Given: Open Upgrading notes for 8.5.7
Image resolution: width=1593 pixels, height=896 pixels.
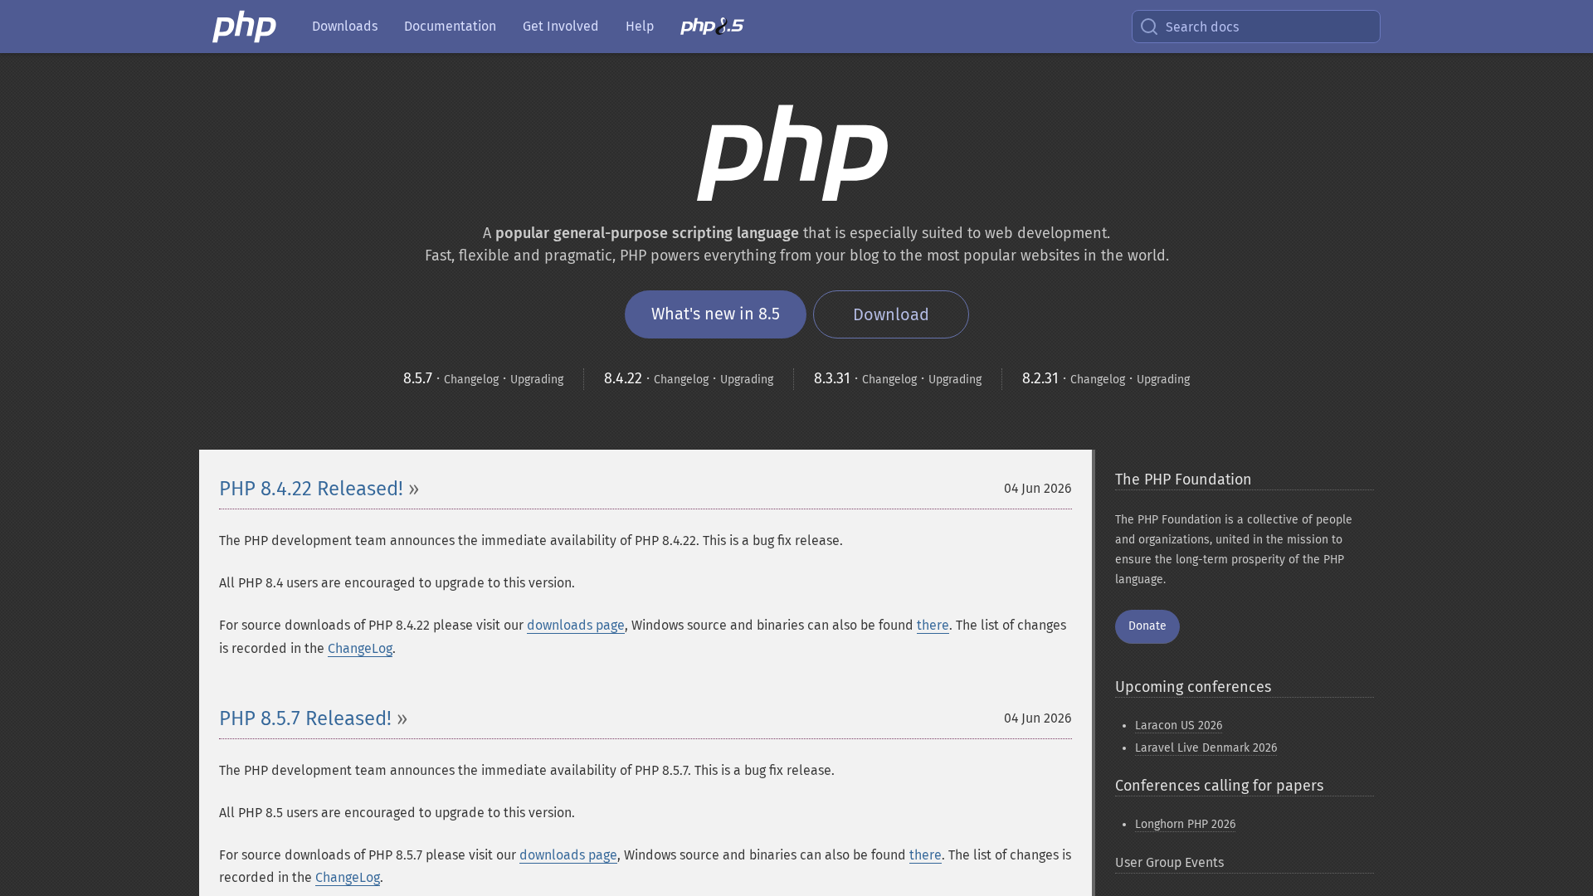Looking at the screenshot, I should tap(537, 380).
